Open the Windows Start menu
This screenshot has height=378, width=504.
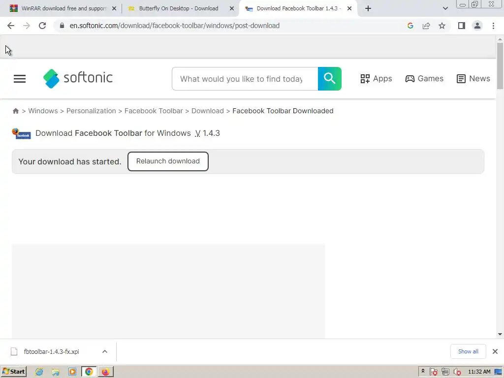13,372
